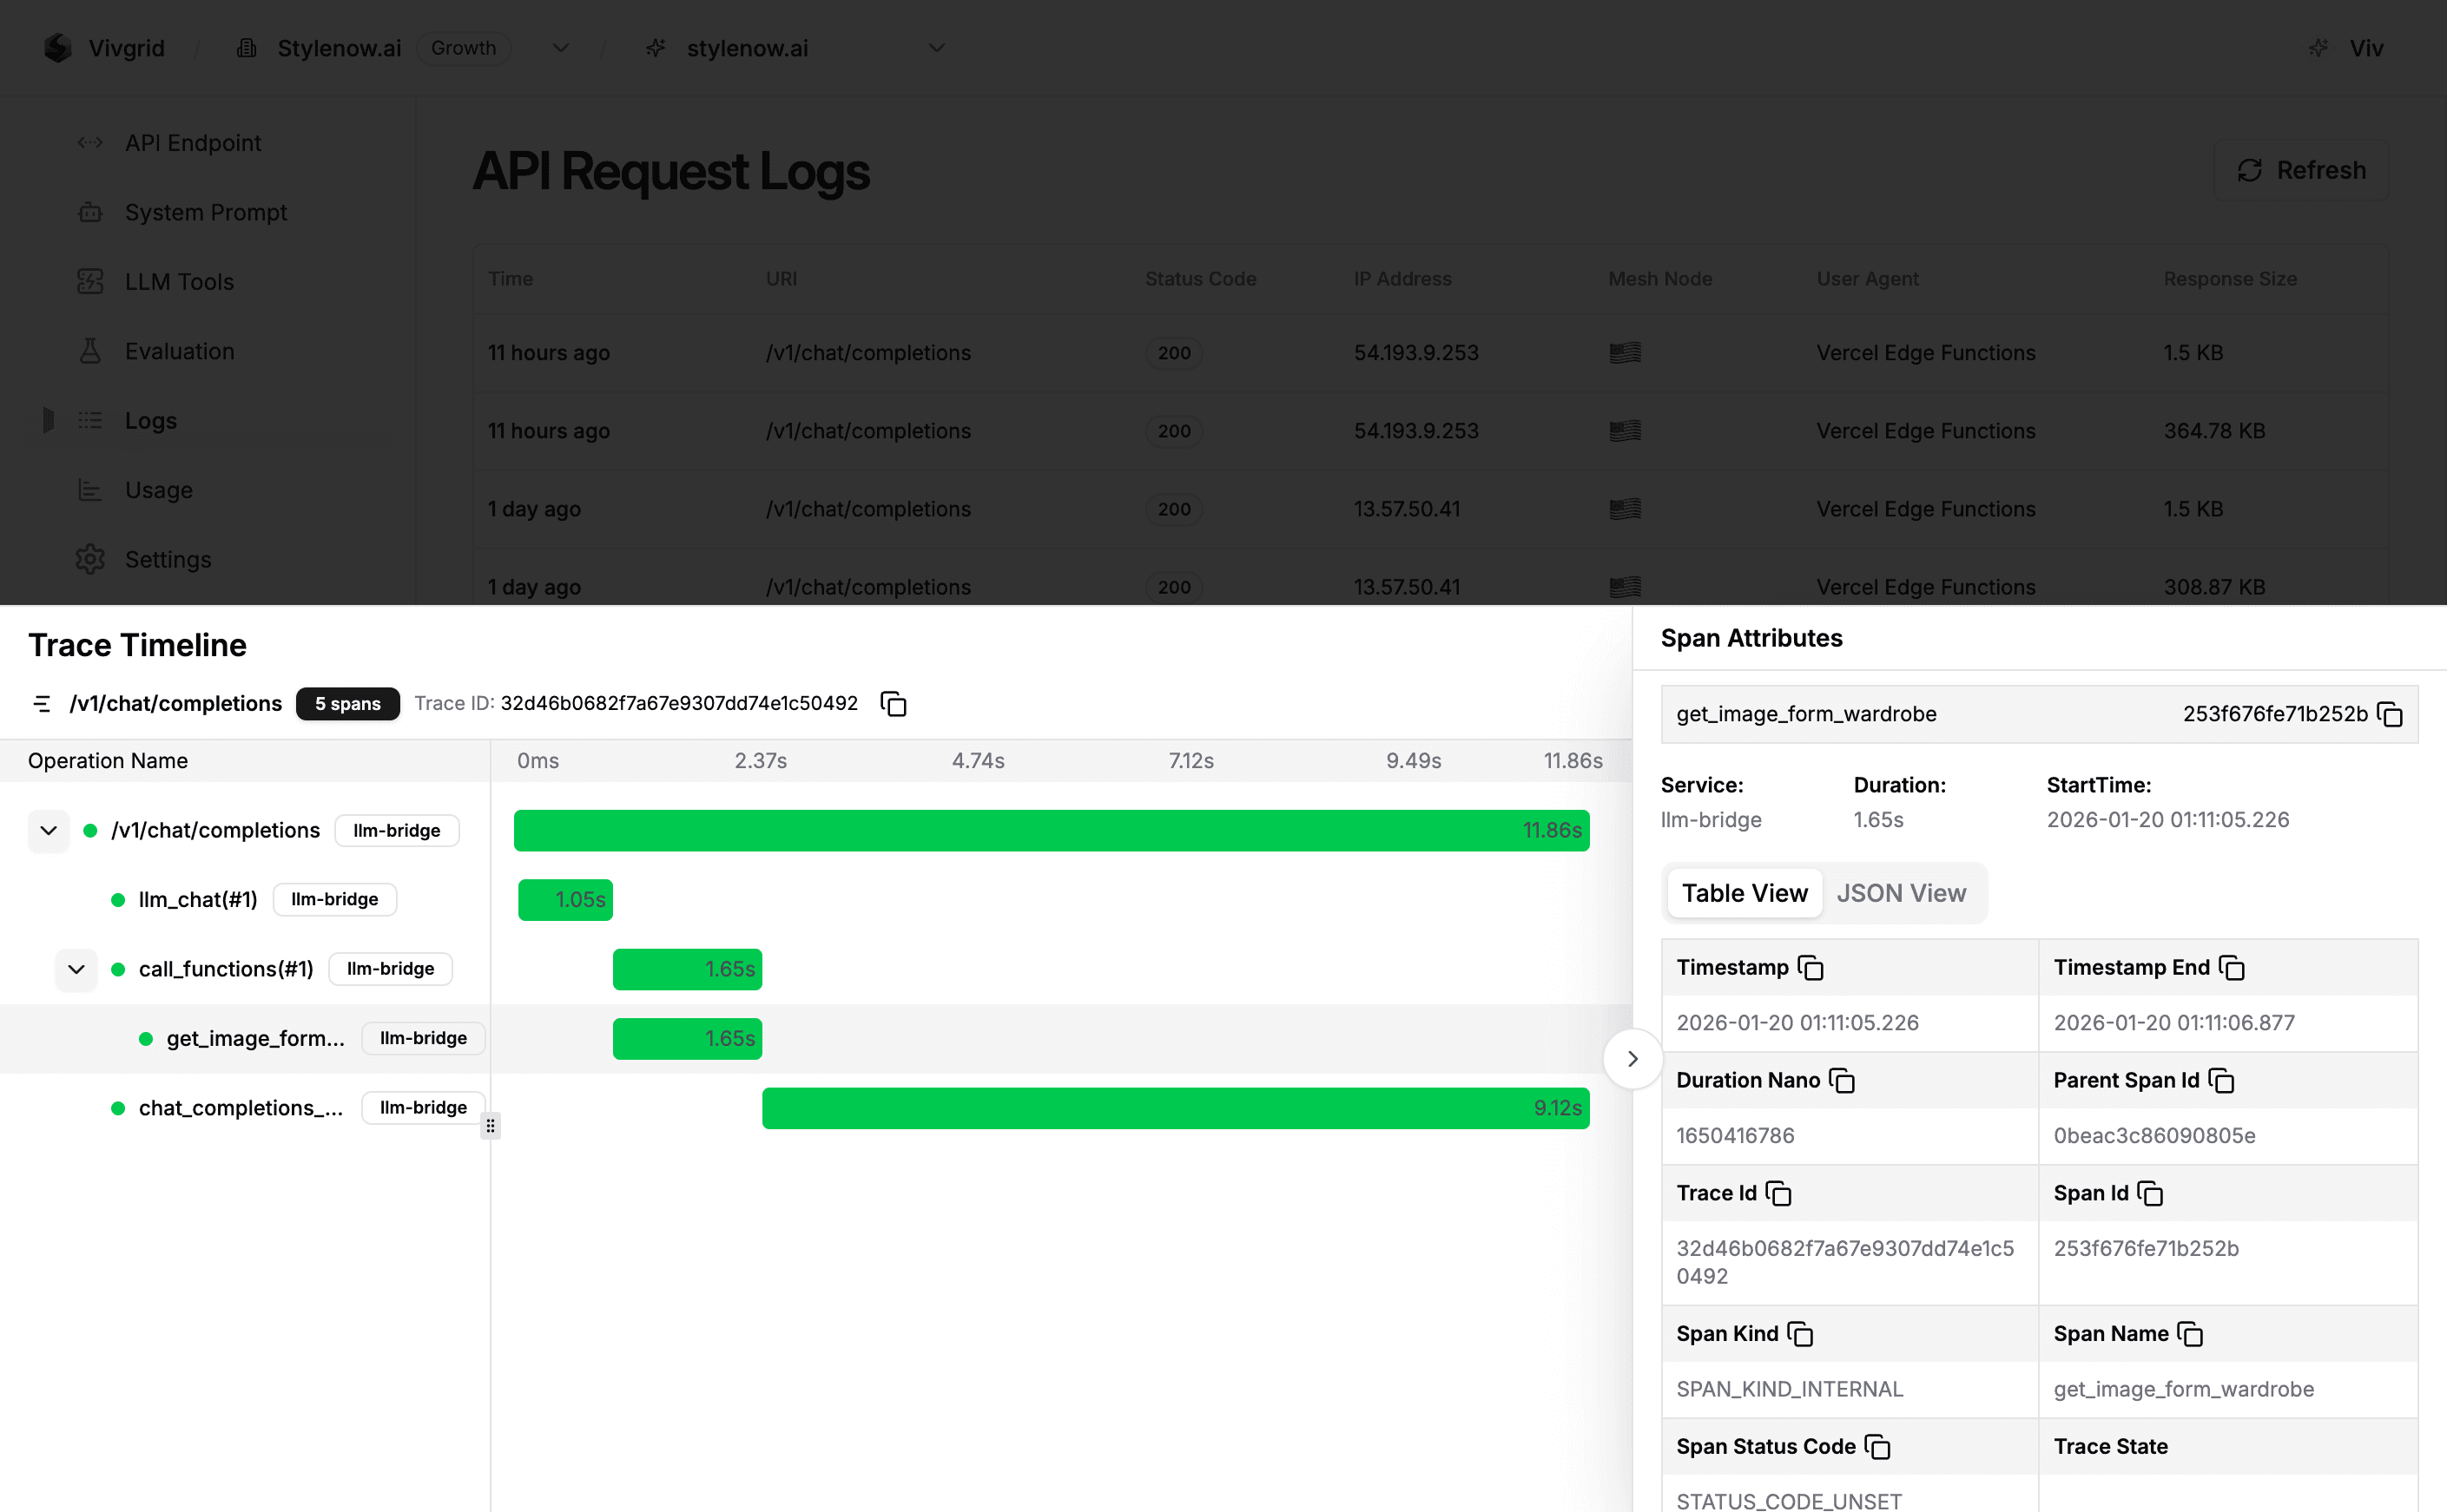
Task: Collapse the call_functions(#1) span
Action: tap(76, 968)
